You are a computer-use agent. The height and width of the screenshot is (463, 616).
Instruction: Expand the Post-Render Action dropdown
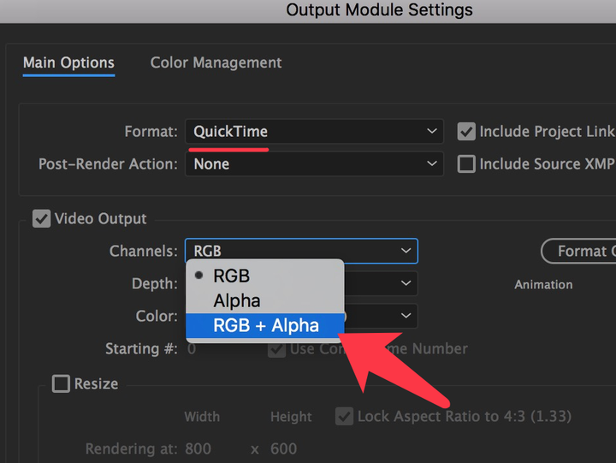coord(314,164)
